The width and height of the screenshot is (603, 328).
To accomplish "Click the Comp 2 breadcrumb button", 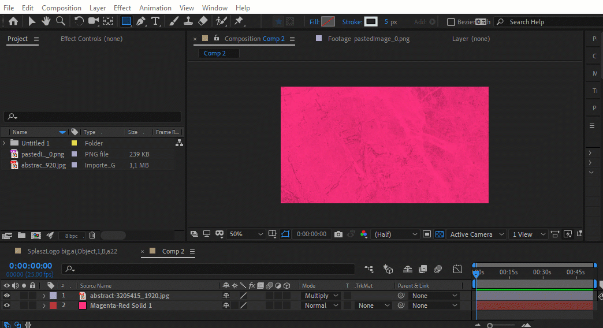I will tap(218, 53).
